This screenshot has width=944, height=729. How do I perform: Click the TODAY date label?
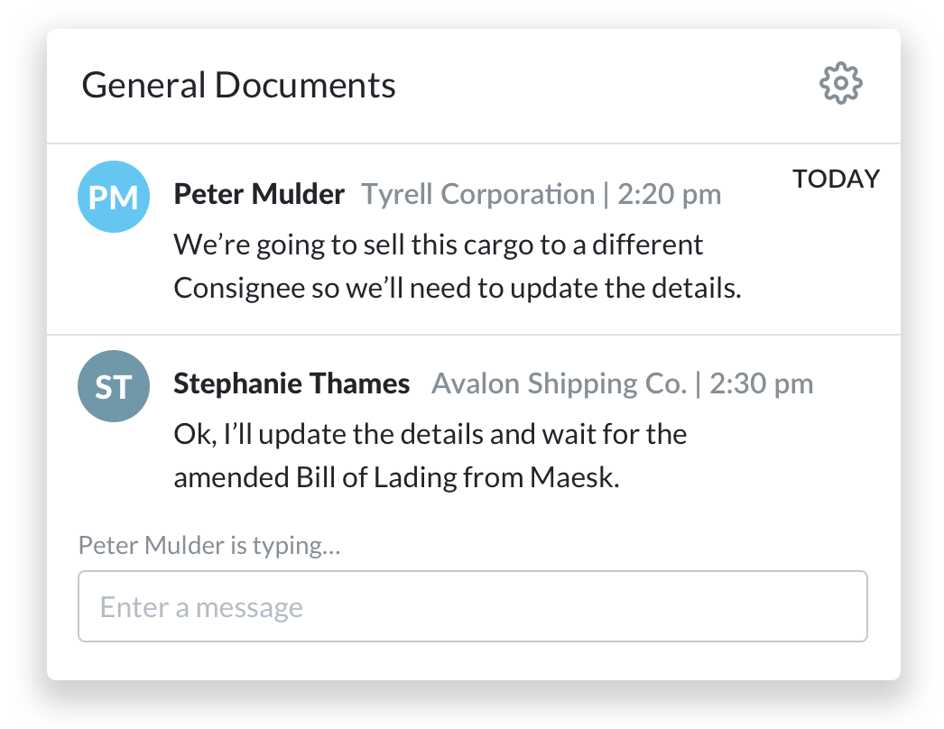tap(836, 180)
